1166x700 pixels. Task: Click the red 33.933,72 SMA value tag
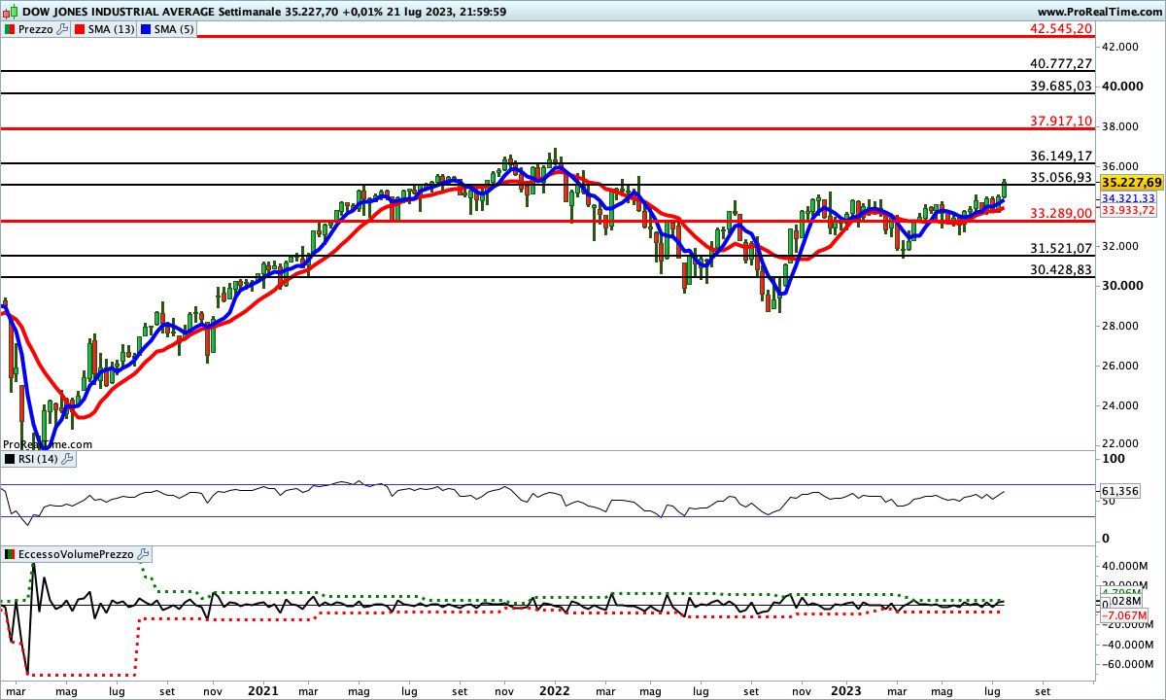[1128, 210]
